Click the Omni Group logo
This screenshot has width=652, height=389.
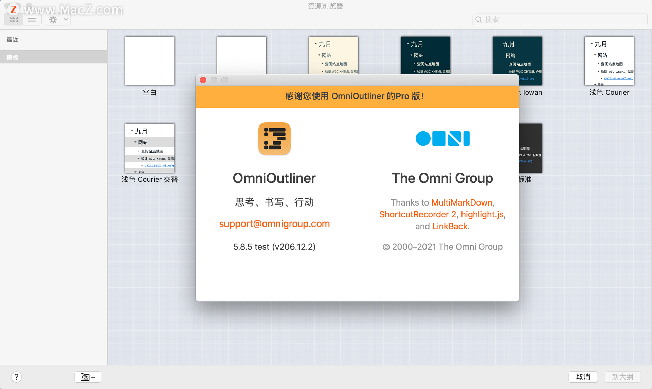(x=442, y=138)
